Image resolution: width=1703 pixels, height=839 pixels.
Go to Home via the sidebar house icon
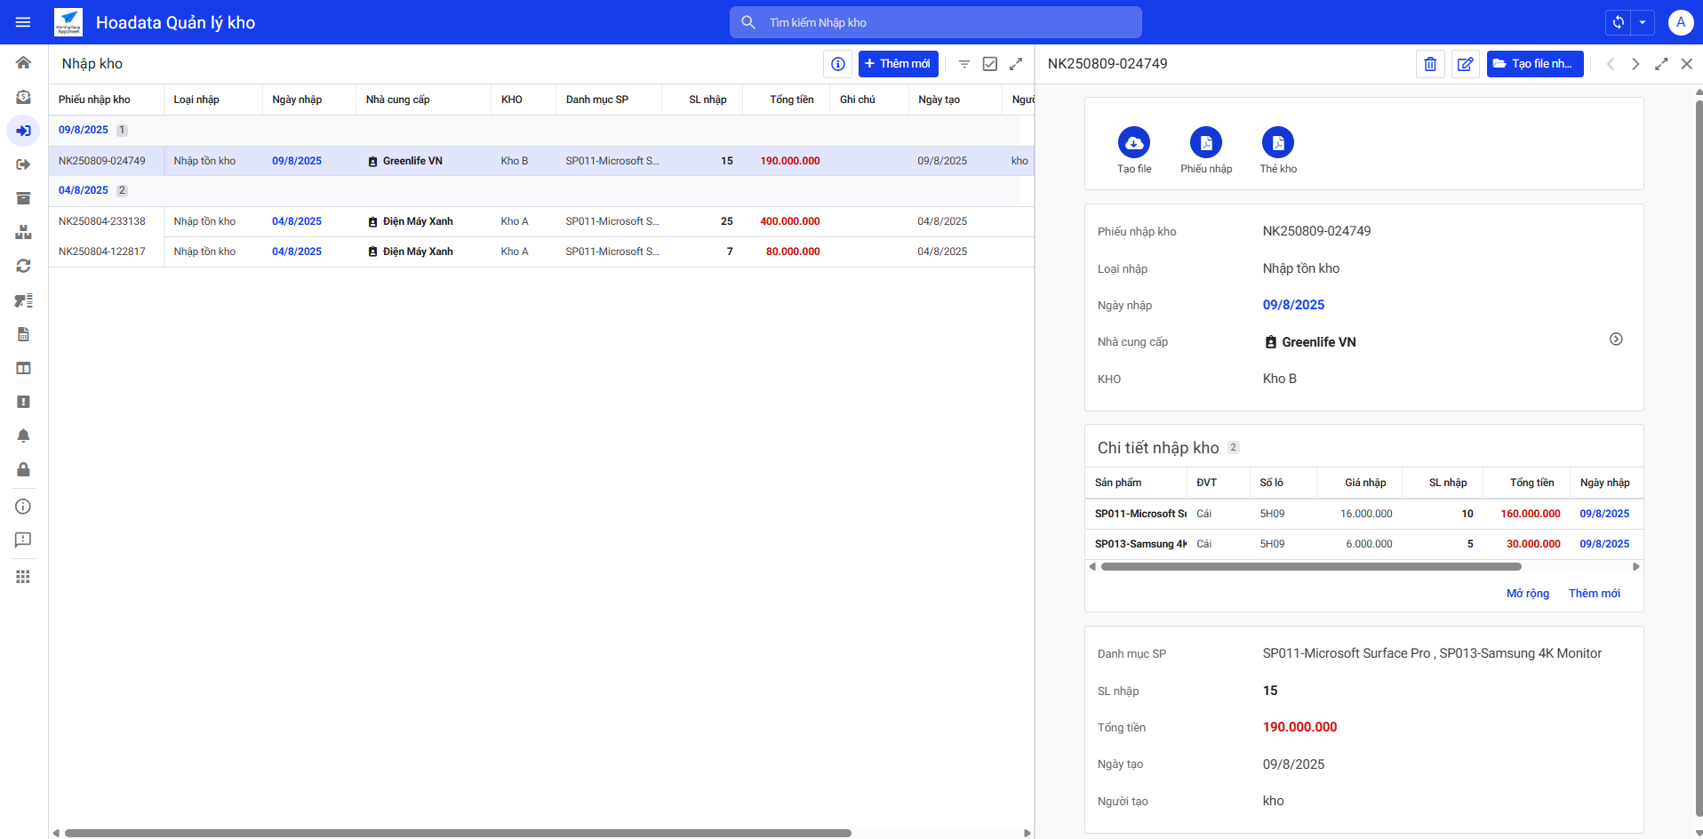click(x=23, y=62)
